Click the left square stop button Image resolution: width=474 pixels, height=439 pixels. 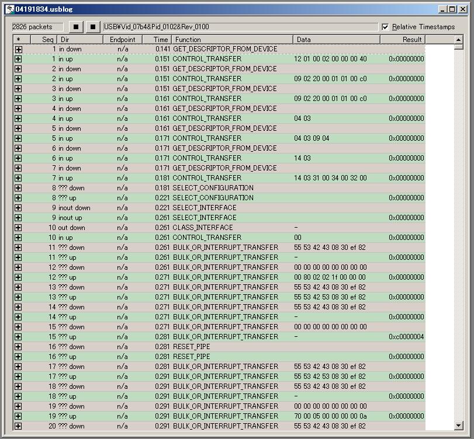pos(76,27)
